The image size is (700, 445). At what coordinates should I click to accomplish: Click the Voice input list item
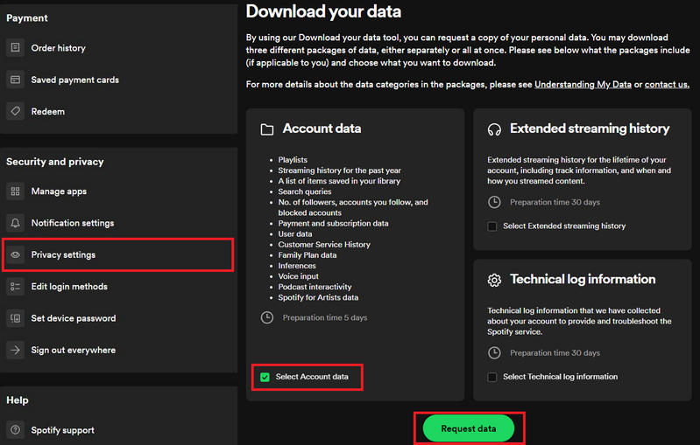298,276
